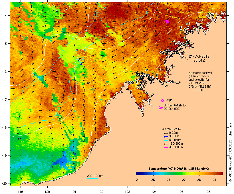234x194 pixels.
Task: Click the 'Altimetric sealevel' label
Action: [200, 73]
